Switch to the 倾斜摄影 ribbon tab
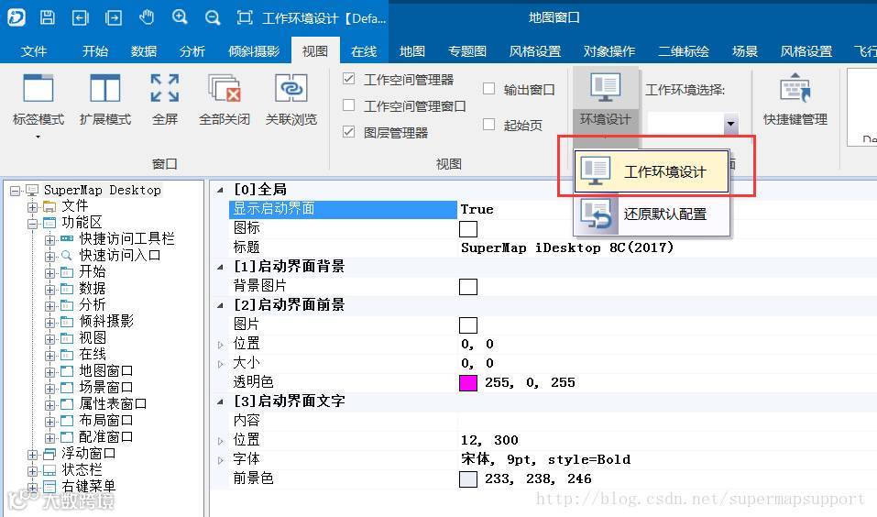The height and width of the screenshot is (517, 877). click(253, 51)
